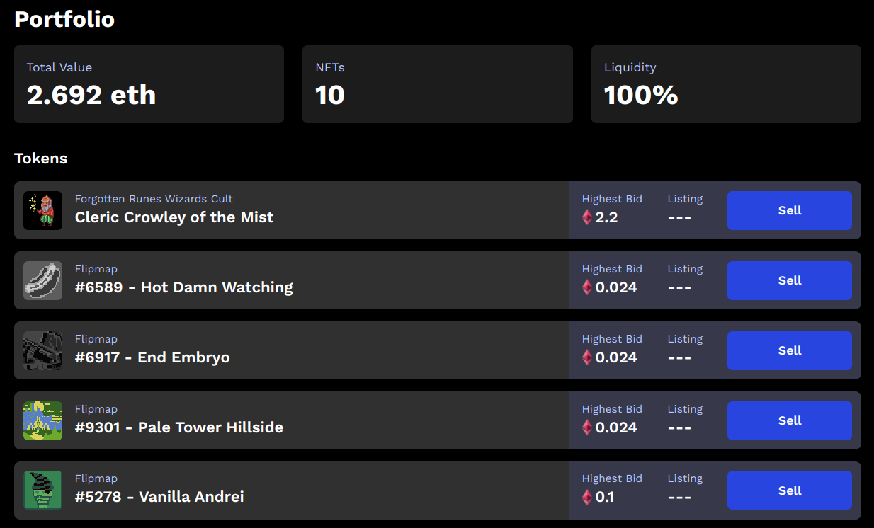The image size is (874, 528).
Task: Select the NFTs count card
Action: point(438,84)
